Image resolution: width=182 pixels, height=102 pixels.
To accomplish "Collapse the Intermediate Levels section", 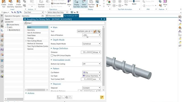I will [51, 60].
